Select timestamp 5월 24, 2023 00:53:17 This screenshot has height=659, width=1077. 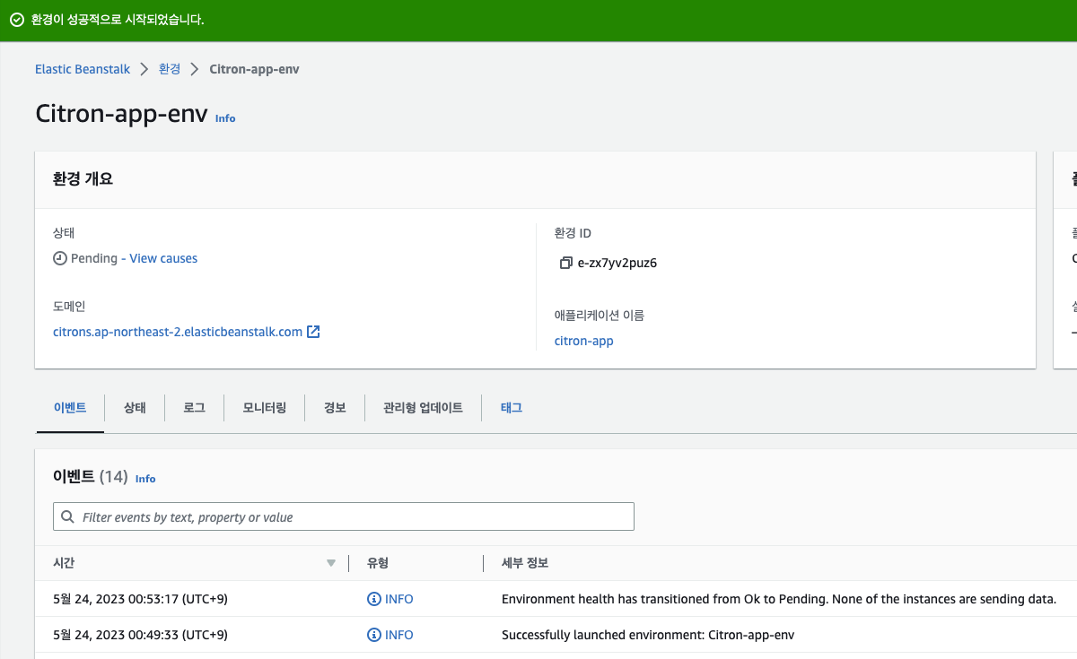pyautogui.click(x=140, y=599)
